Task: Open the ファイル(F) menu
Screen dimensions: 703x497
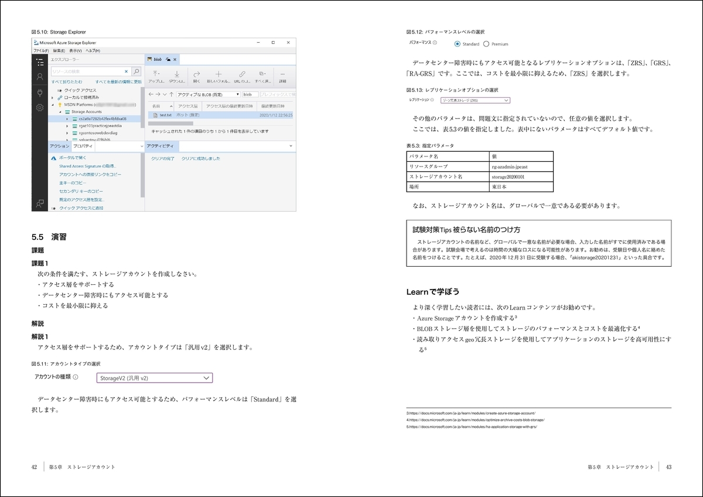Action: coord(41,51)
